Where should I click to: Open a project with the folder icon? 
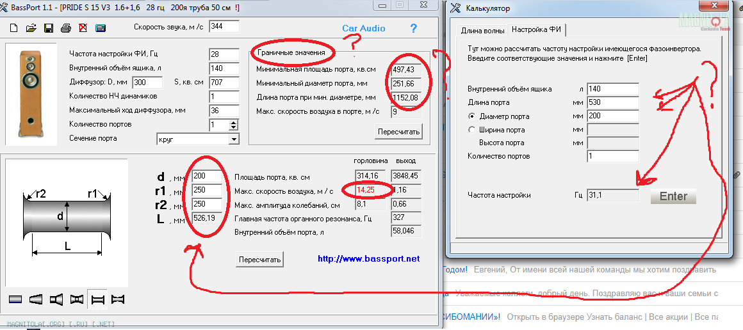tap(31, 28)
